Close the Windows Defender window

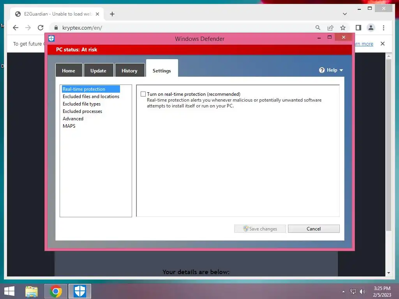point(344,37)
